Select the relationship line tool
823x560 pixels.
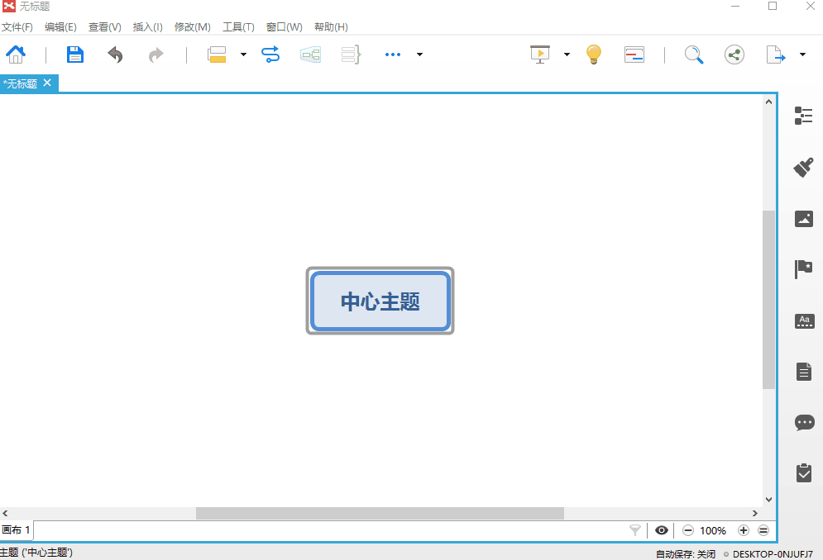point(270,54)
